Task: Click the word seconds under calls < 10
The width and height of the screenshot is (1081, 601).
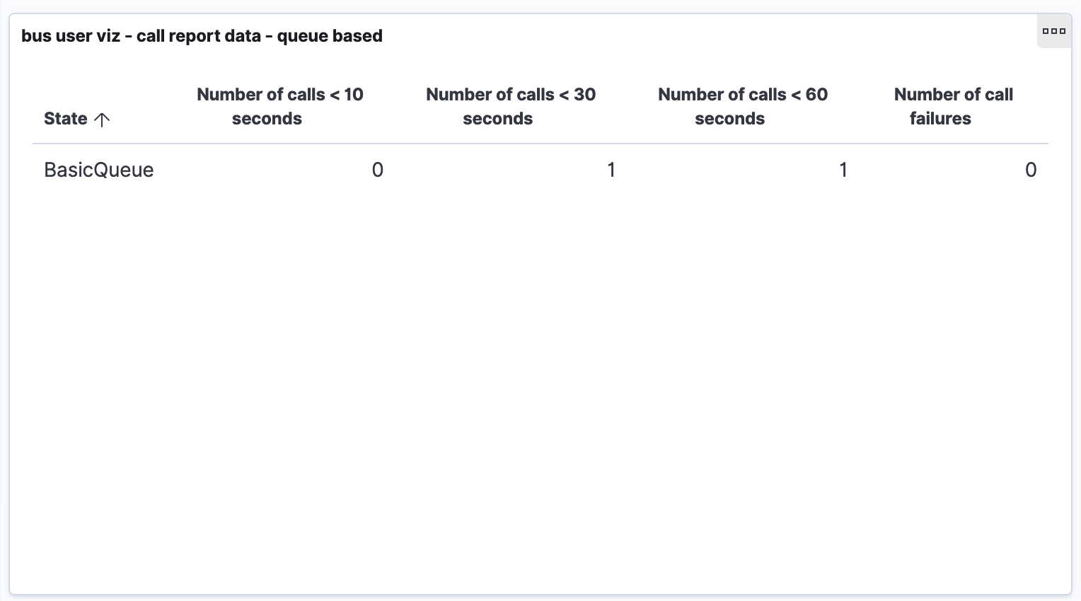Action: 267,119
